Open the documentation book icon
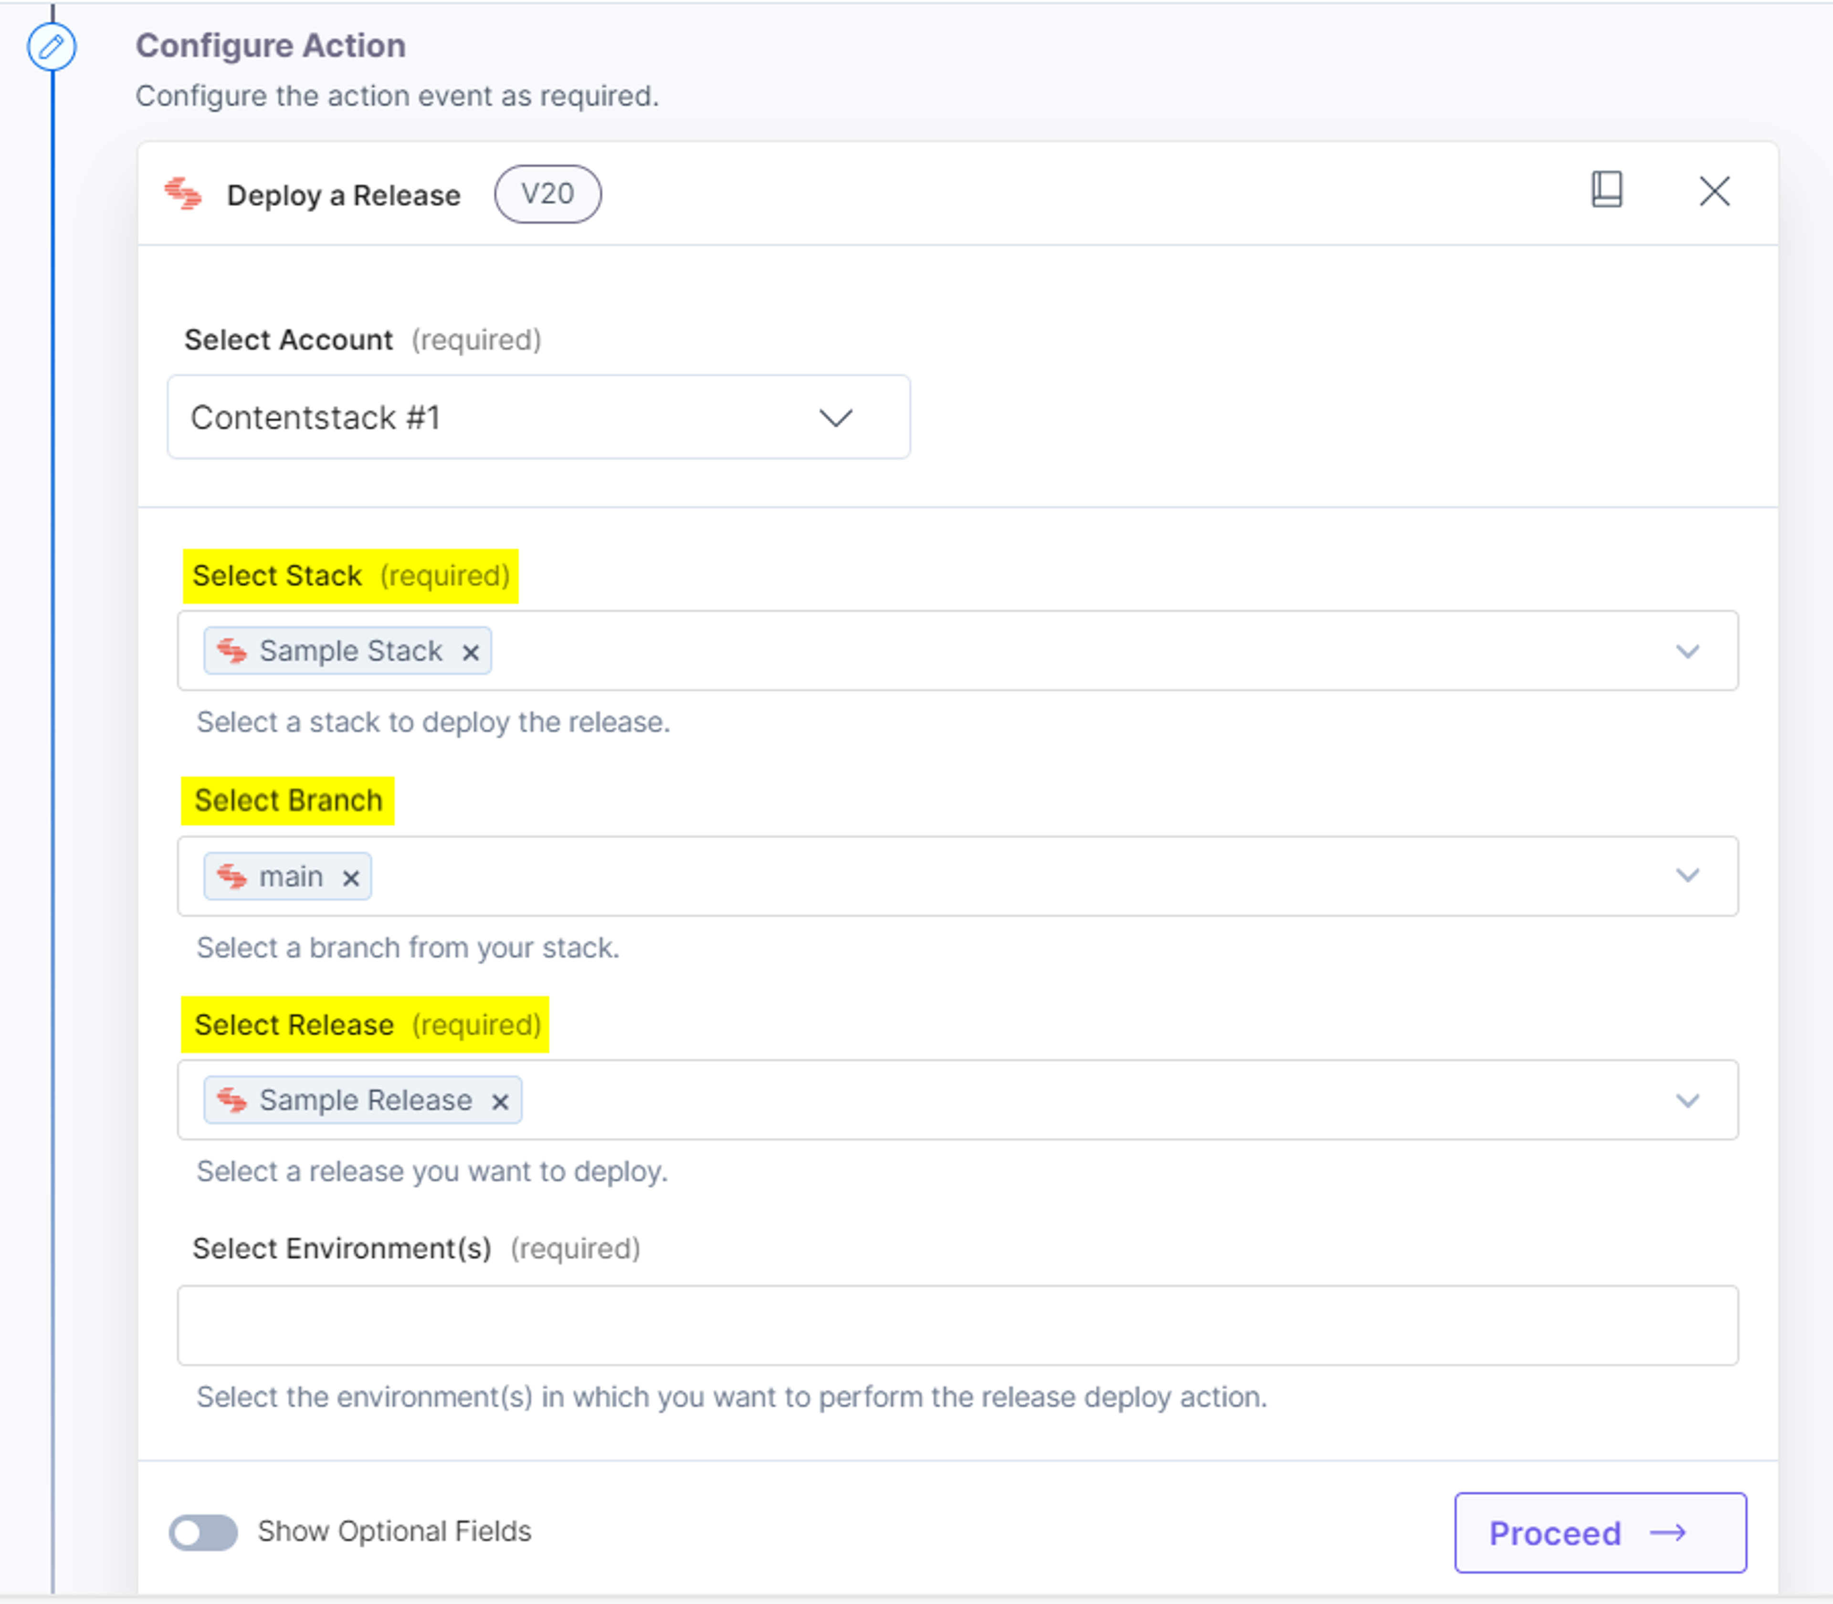Viewport: 1833px width, 1604px height. 1606,190
